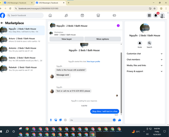Open a new browser tab
The image size is (169, 137).
pos(69,3)
